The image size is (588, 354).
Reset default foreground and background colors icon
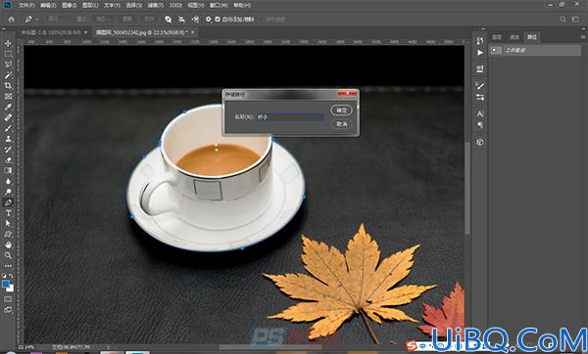[4, 276]
